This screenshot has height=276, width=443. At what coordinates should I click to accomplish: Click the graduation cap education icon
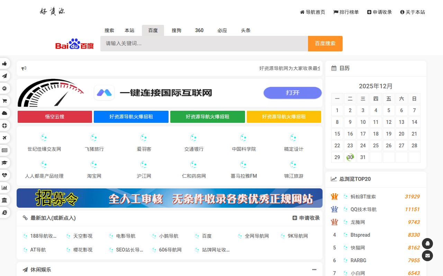pyautogui.click(x=5, y=163)
